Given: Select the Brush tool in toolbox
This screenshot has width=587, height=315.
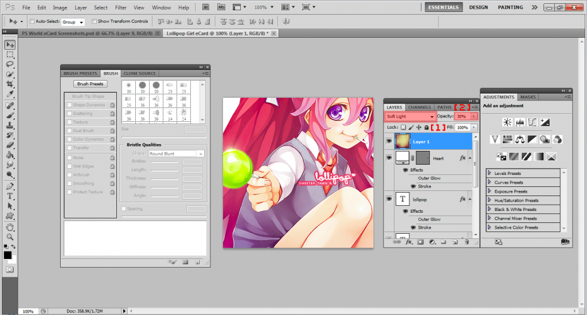Looking at the screenshot, I should click(x=10, y=115).
